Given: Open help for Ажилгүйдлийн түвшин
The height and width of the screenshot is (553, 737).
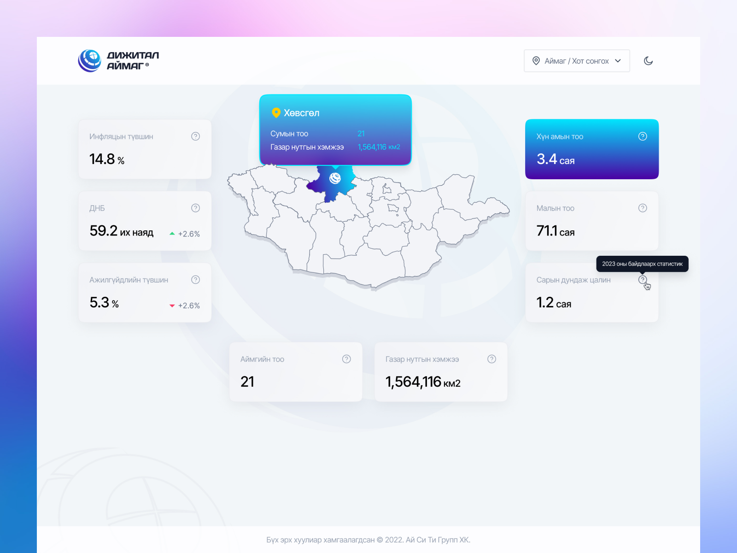Looking at the screenshot, I should (195, 280).
